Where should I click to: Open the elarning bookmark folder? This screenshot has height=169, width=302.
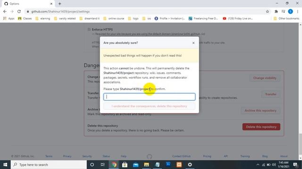click(43, 18)
